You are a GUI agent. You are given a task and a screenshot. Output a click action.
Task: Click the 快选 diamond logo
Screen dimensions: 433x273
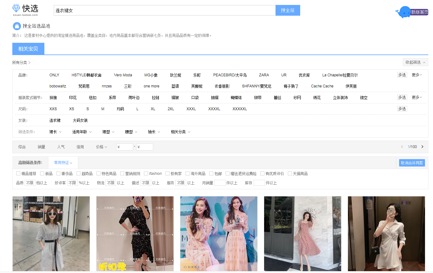(25, 10)
